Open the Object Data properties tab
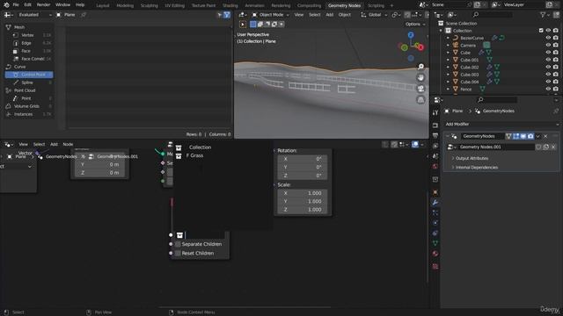This screenshot has height=316, width=563. point(435,243)
